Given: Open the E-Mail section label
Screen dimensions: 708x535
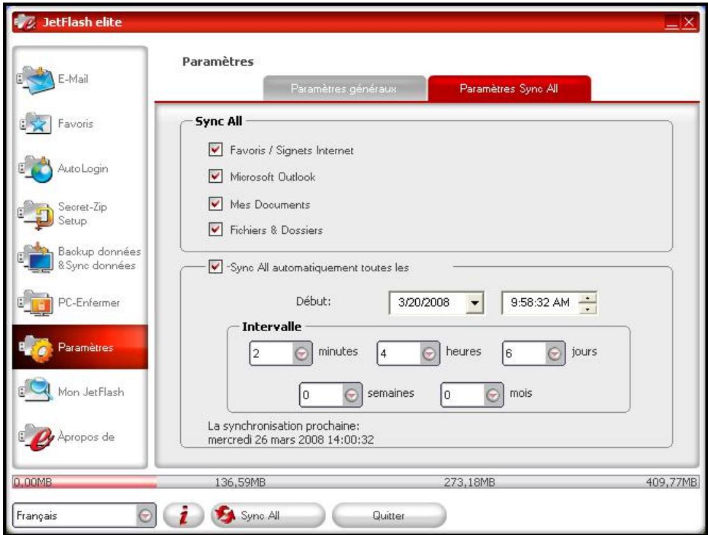Looking at the screenshot, I should [x=73, y=78].
